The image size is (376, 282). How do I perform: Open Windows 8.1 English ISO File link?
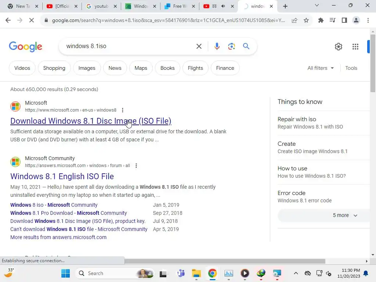point(62,177)
